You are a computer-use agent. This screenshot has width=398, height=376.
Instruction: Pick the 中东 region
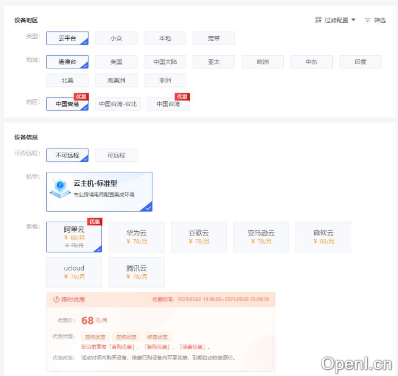(x=312, y=62)
